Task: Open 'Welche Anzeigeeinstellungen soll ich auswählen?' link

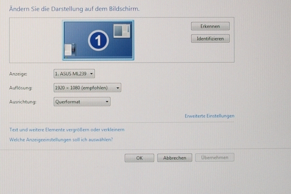Action: click(61, 140)
